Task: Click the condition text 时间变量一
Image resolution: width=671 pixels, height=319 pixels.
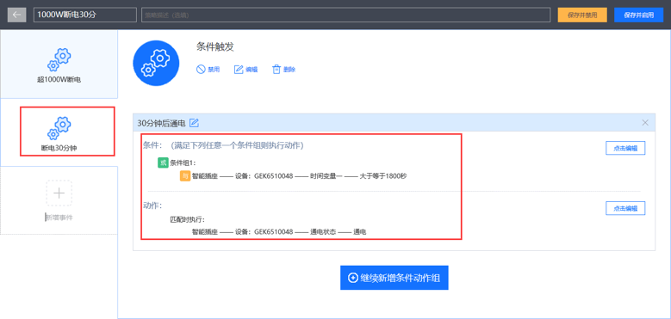Action: click(x=326, y=176)
